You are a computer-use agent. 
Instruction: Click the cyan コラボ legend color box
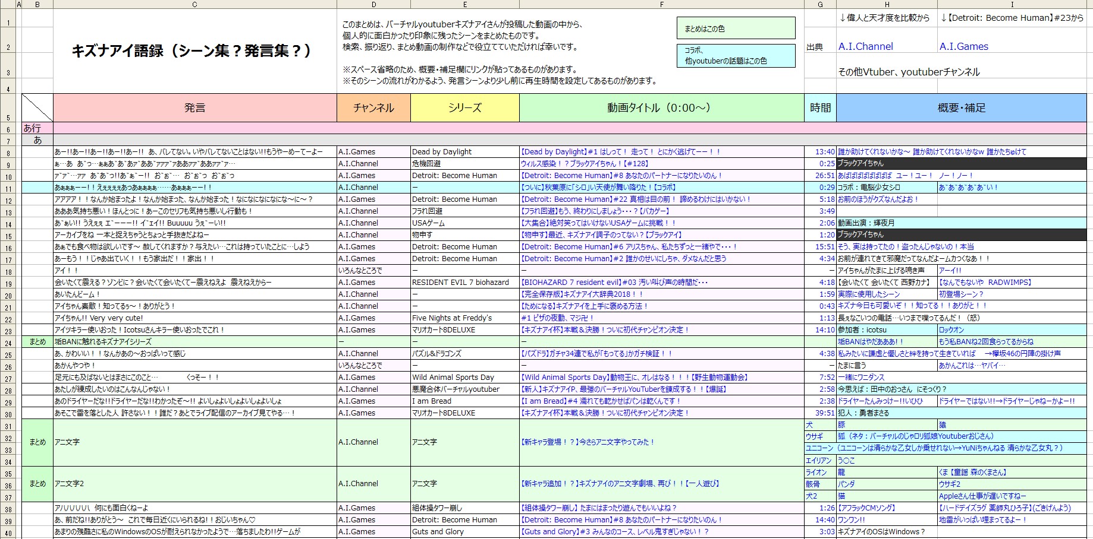[736, 56]
